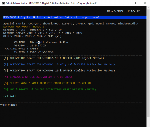
Task: Click the scrollbar up arrow
Action: coord(148,8)
